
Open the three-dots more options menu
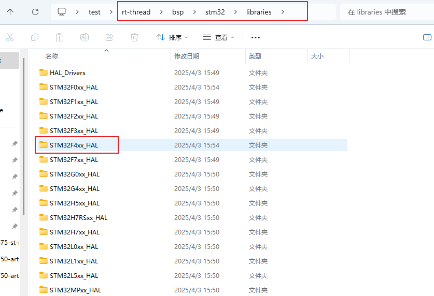pos(256,38)
